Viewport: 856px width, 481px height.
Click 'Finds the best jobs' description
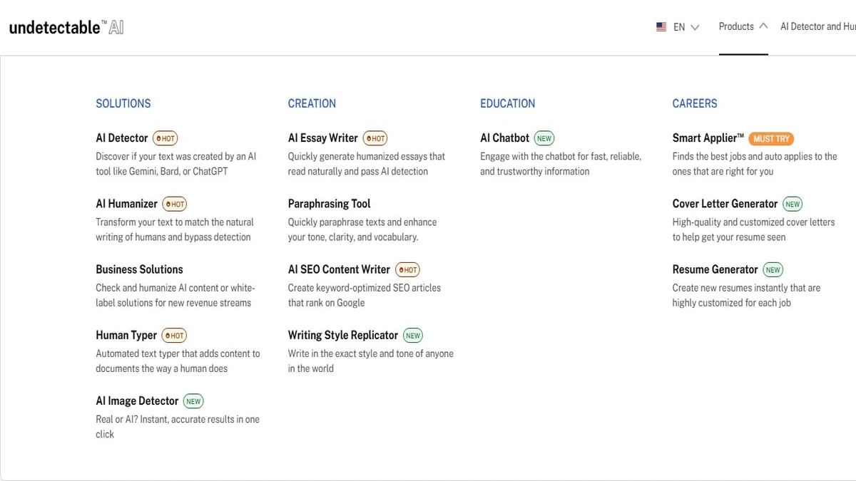pyautogui.click(x=755, y=164)
